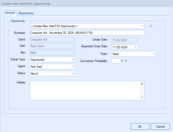Click the User field showing Ryan Dann
The image size is (173, 132).
pos(52,46)
